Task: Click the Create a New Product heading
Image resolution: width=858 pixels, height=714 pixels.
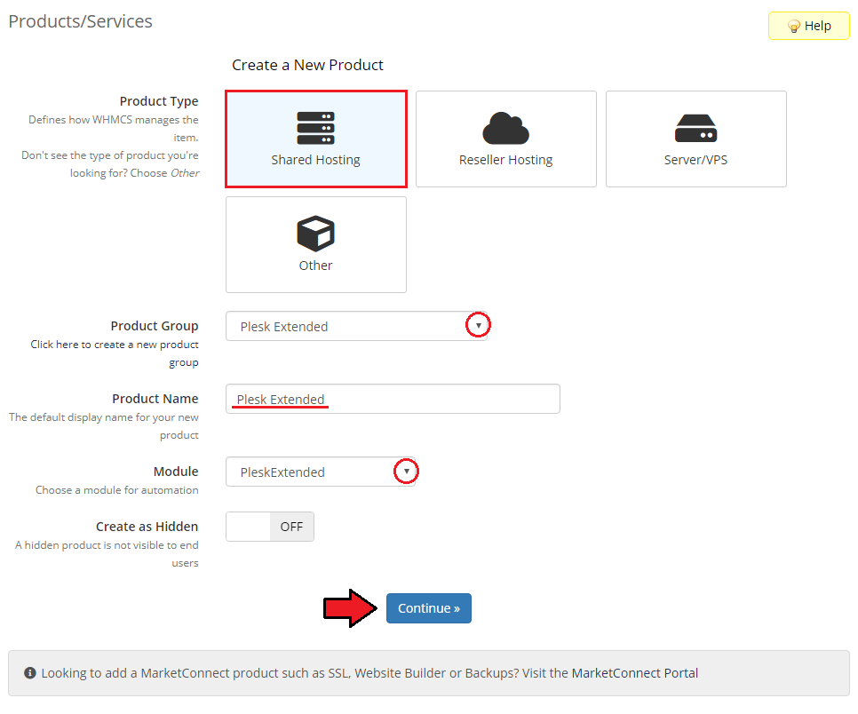Action: 307,65
